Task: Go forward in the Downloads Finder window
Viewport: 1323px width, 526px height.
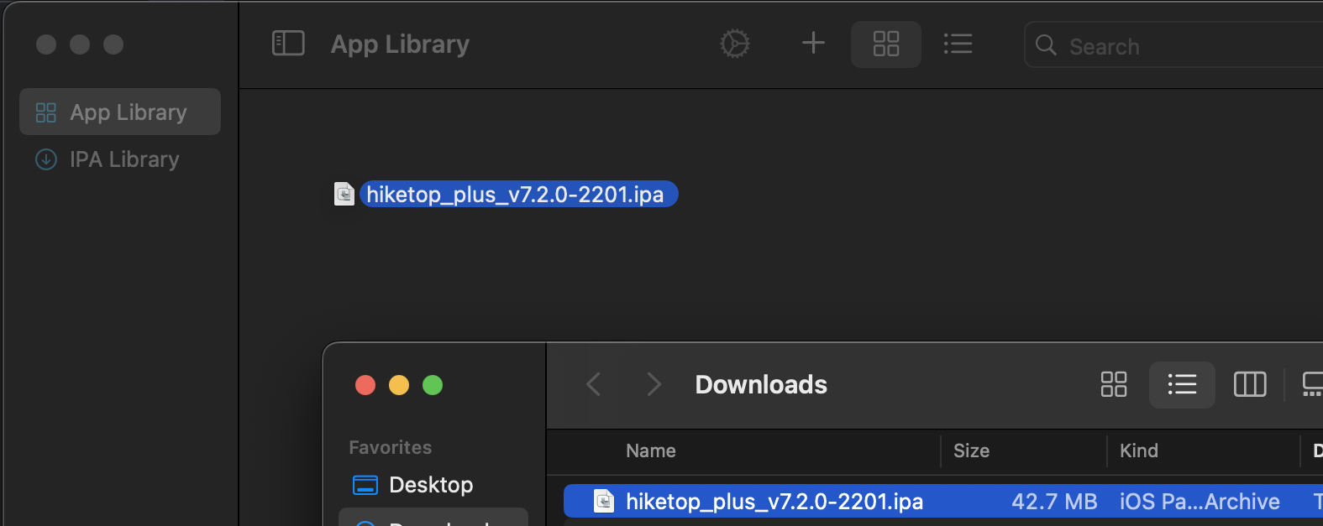Action: point(654,384)
